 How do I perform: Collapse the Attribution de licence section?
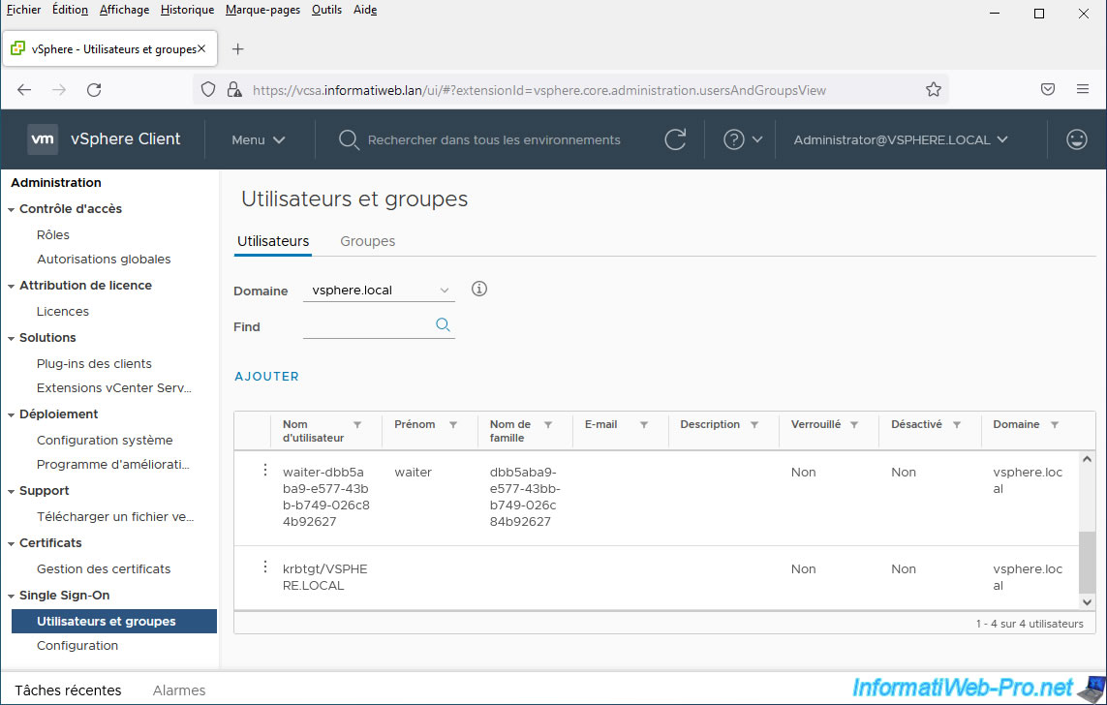(x=12, y=287)
